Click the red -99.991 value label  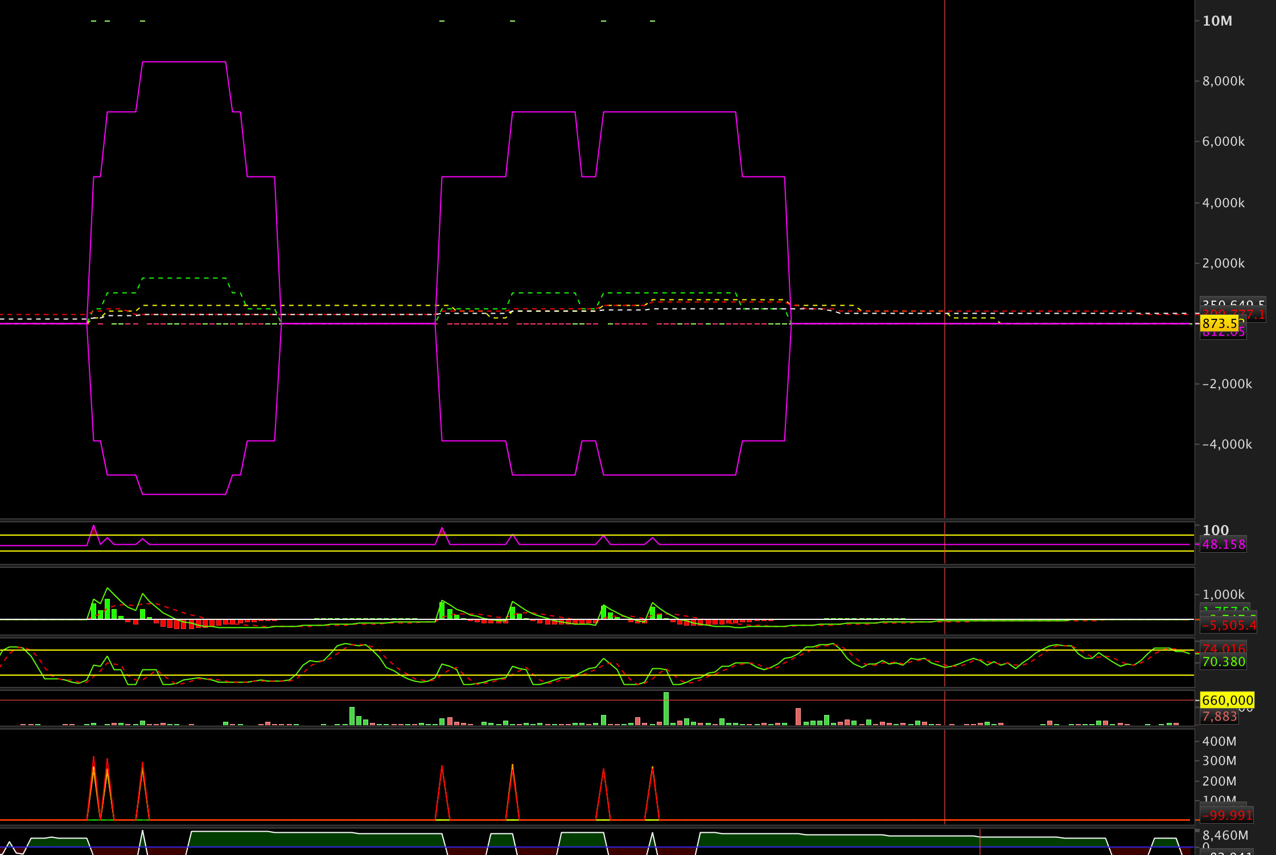click(1227, 815)
